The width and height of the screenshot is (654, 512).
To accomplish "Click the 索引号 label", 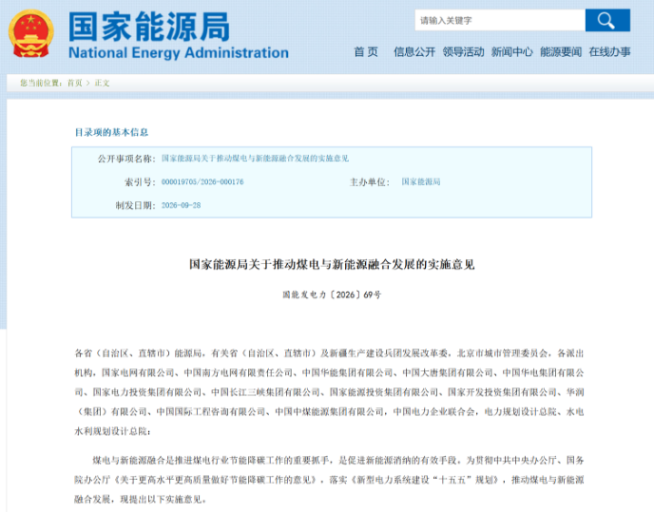I will click(140, 181).
